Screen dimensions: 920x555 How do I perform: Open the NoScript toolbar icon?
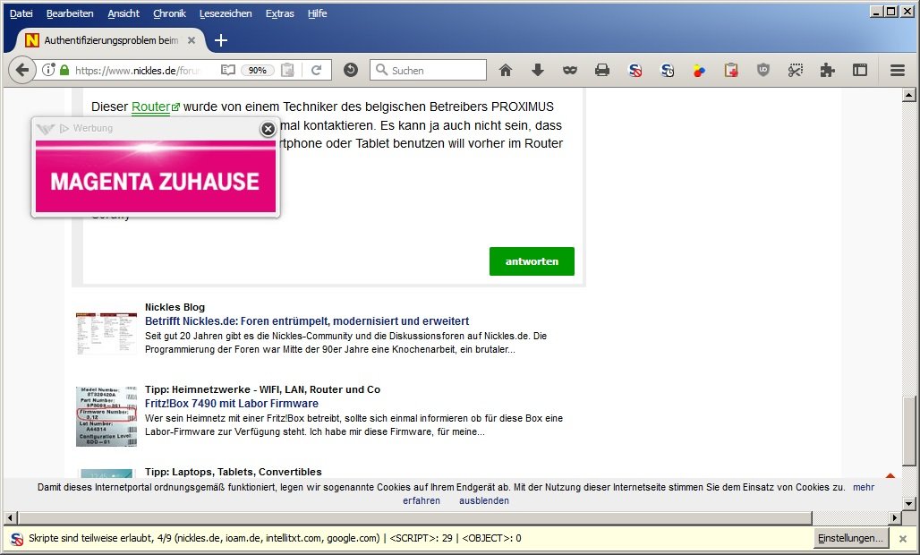(x=635, y=71)
